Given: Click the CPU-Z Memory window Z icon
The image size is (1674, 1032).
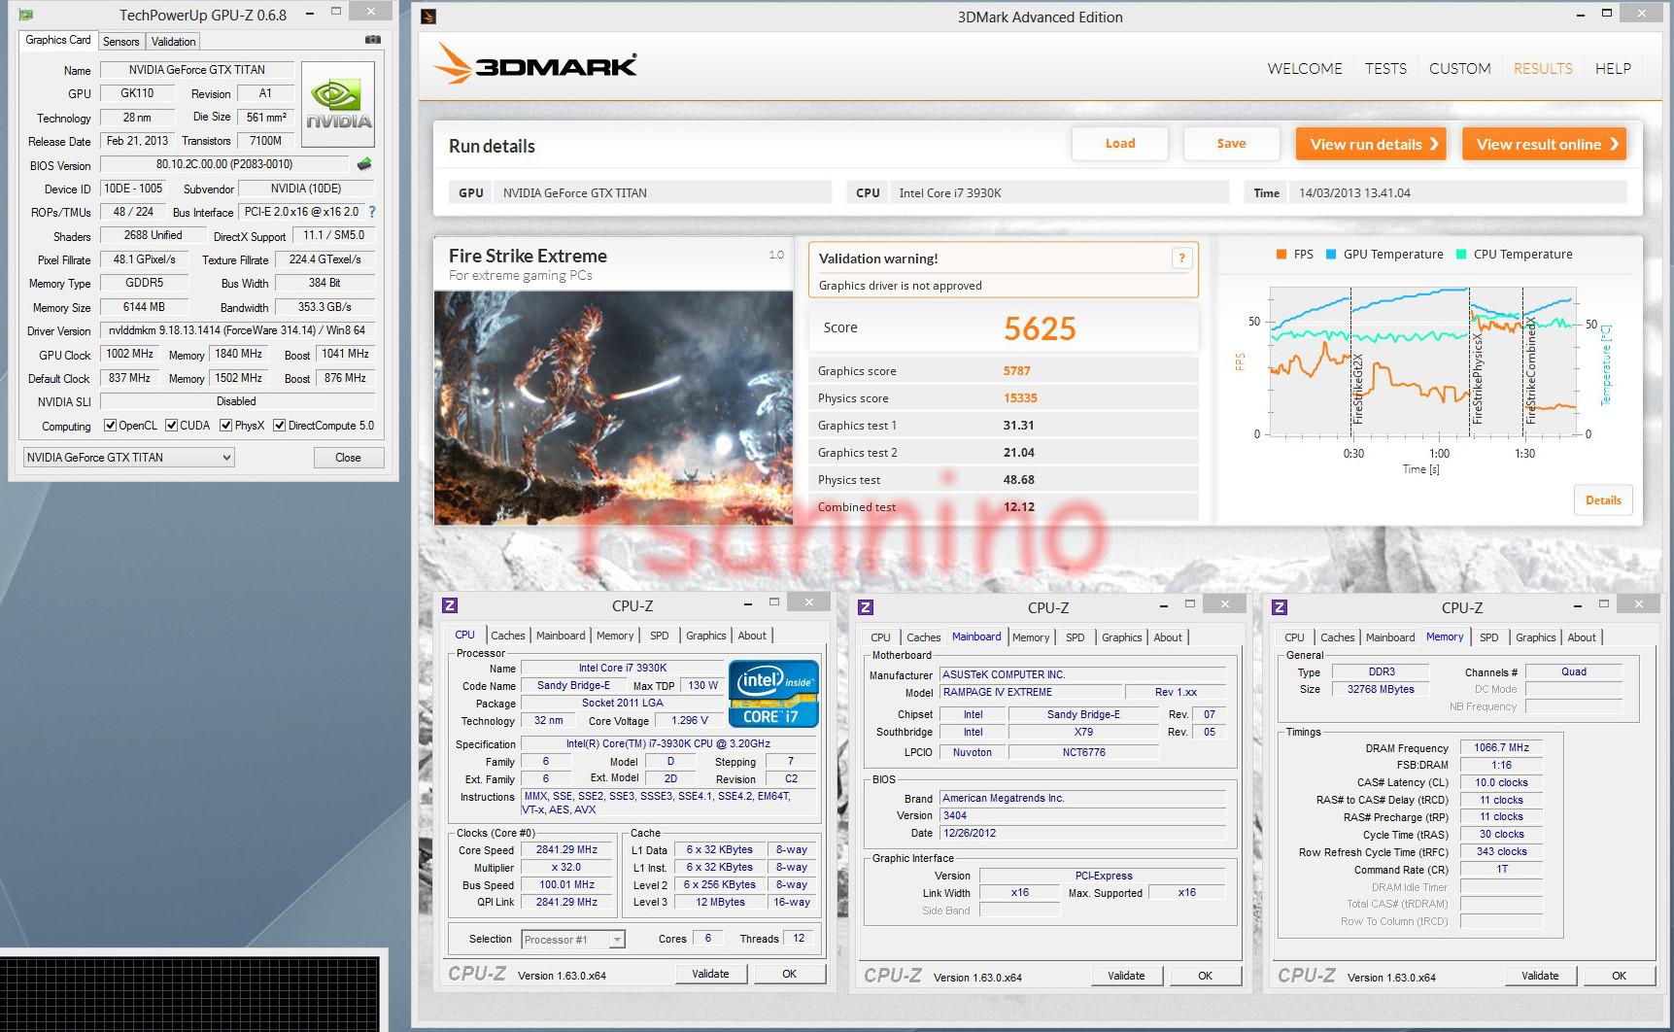Looking at the screenshot, I should click(x=1280, y=607).
